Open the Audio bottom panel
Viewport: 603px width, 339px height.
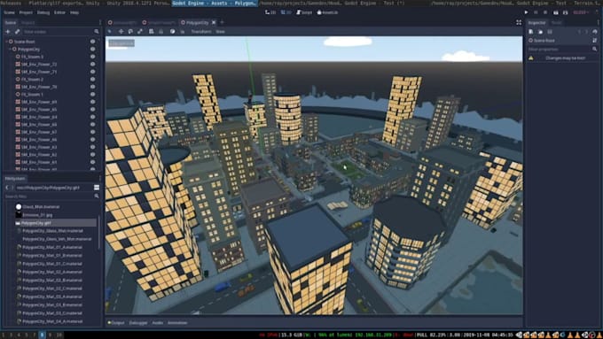point(157,323)
